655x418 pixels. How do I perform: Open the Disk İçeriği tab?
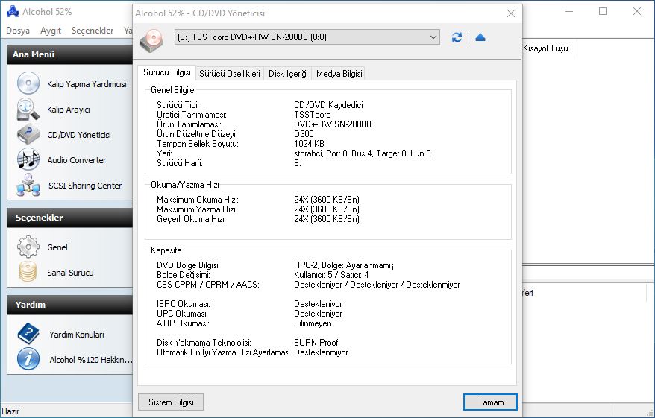pyautogui.click(x=288, y=74)
